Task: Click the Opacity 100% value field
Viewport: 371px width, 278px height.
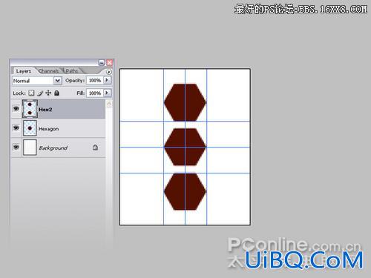Action: (95, 81)
